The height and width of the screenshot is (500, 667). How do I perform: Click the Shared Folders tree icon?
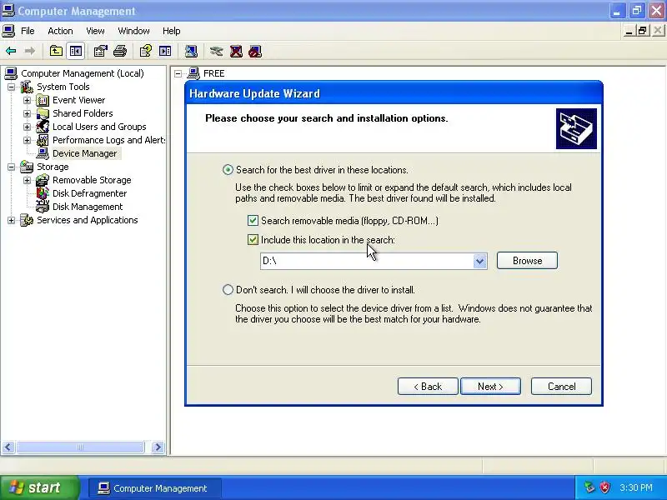pyautogui.click(x=43, y=113)
